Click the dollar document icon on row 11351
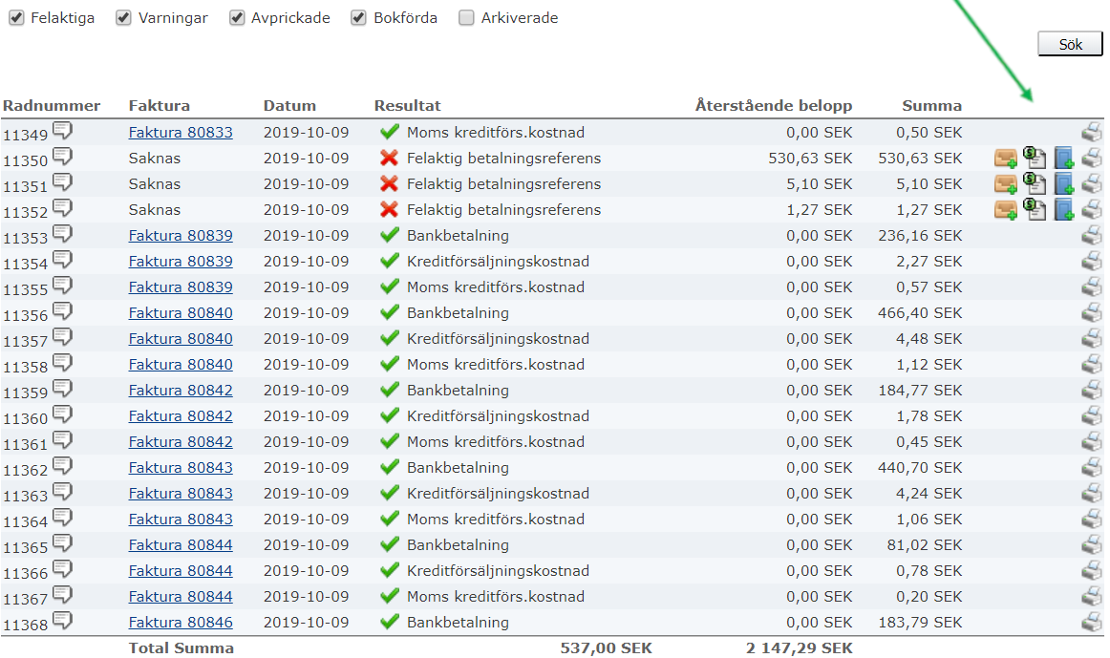1110x658 pixels. pos(1035,183)
